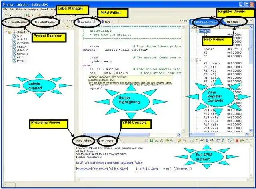Select the MIPS Register Viewer tab

[x=206, y=22]
